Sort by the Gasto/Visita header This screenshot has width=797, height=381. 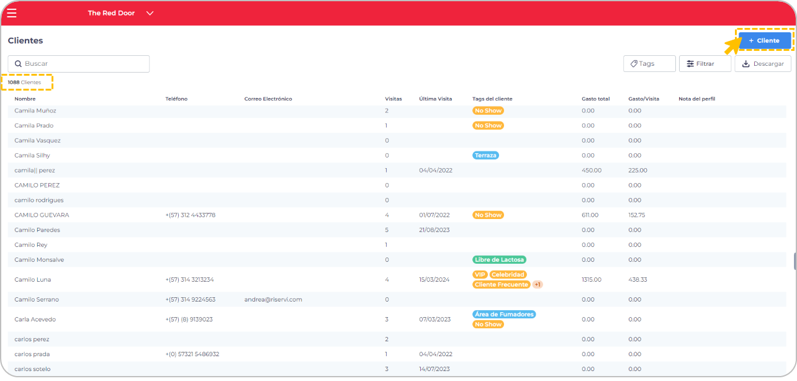click(644, 99)
